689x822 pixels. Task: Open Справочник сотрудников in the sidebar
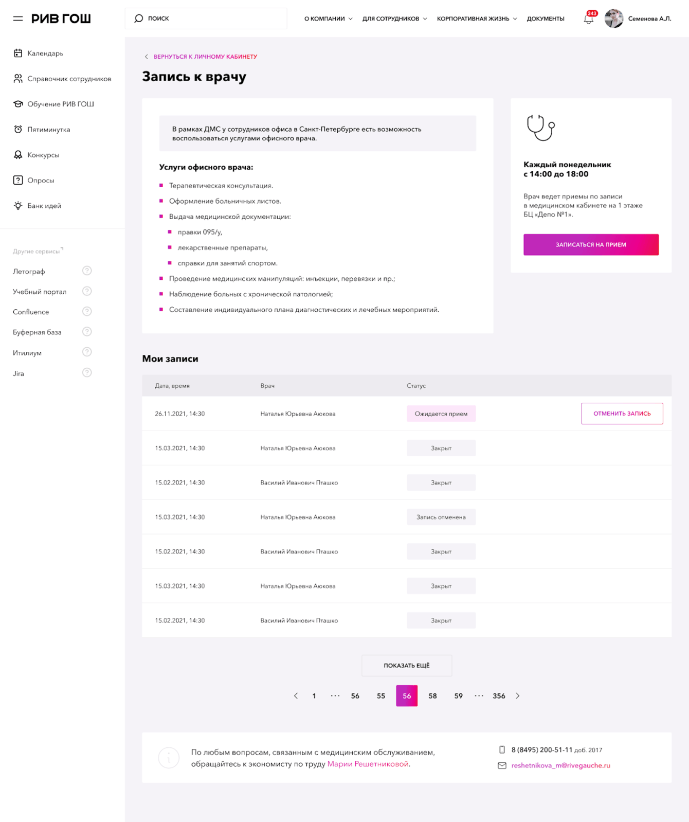coord(69,79)
